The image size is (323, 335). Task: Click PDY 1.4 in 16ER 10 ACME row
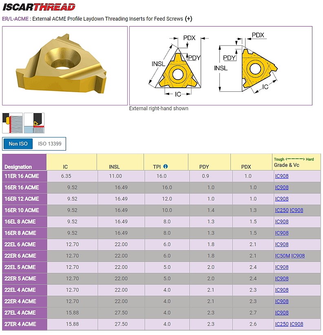211,210
